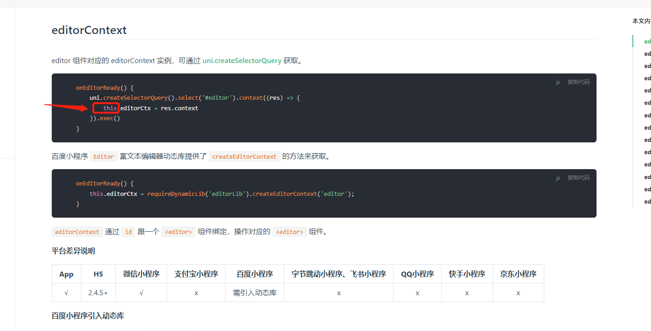Click the inline code tag 'Editor'

click(x=104, y=156)
